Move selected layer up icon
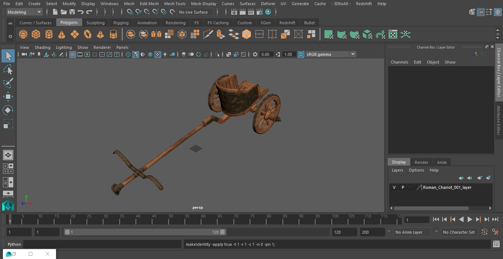 [461, 178]
